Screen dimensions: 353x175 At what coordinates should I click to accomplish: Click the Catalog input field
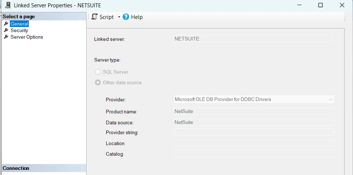(x=254, y=153)
